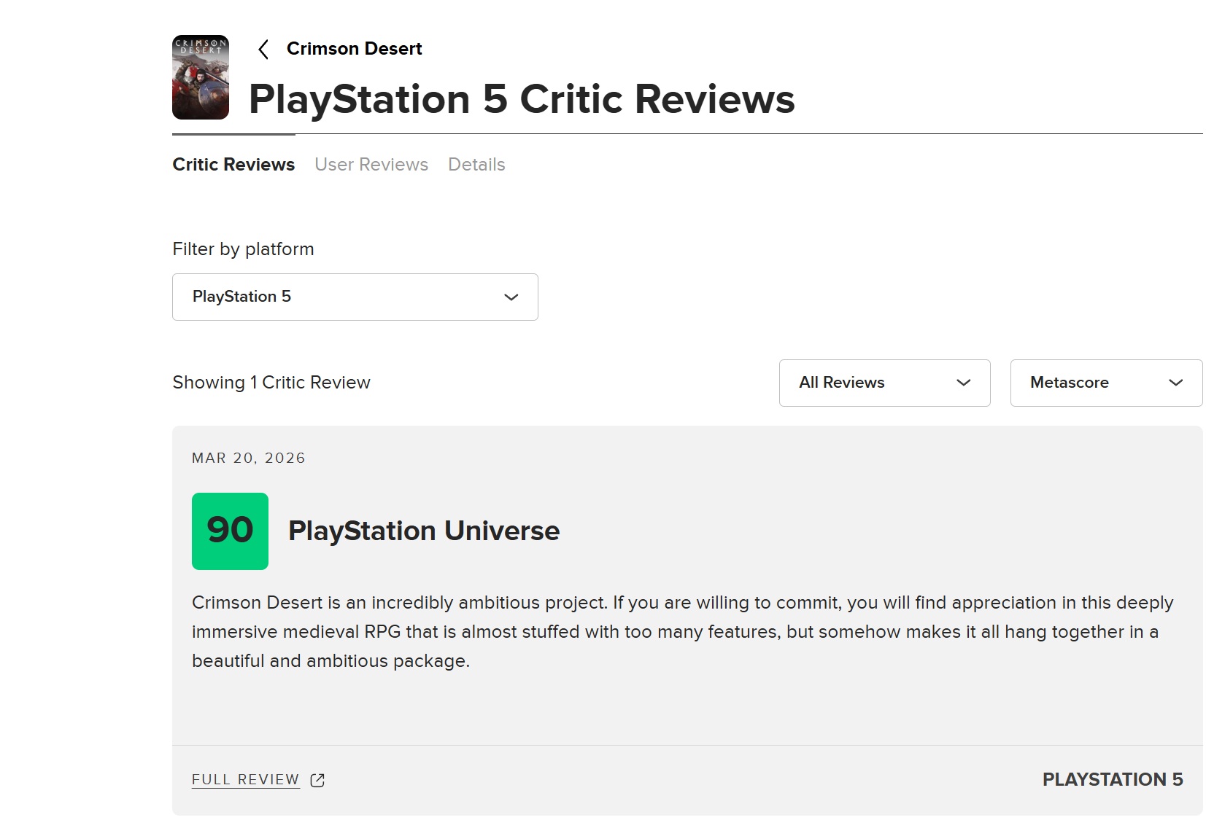Click the MAR 20, 2026 review date
The width and height of the screenshot is (1206, 820).
(x=249, y=458)
